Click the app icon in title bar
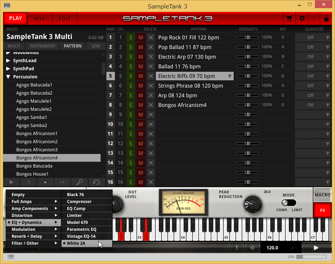Image resolution: width=335 pixels, height=264 pixels. [x=7, y=5]
